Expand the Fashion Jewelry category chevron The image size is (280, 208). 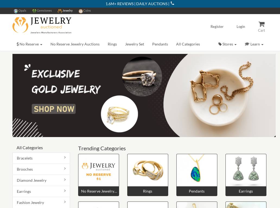pyautogui.click(x=65, y=202)
